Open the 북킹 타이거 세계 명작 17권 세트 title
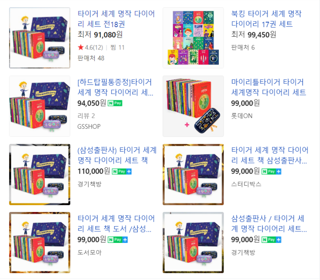This screenshot has width=320, height=280. [x=266, y=19]
